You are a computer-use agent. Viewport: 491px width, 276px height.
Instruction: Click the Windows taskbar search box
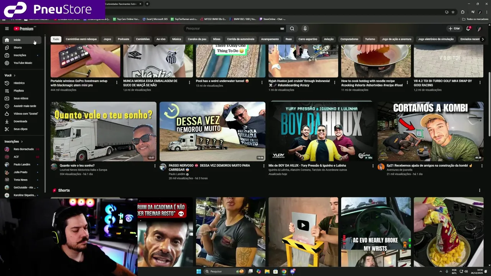pyautogui.click(x=224, y=271)
